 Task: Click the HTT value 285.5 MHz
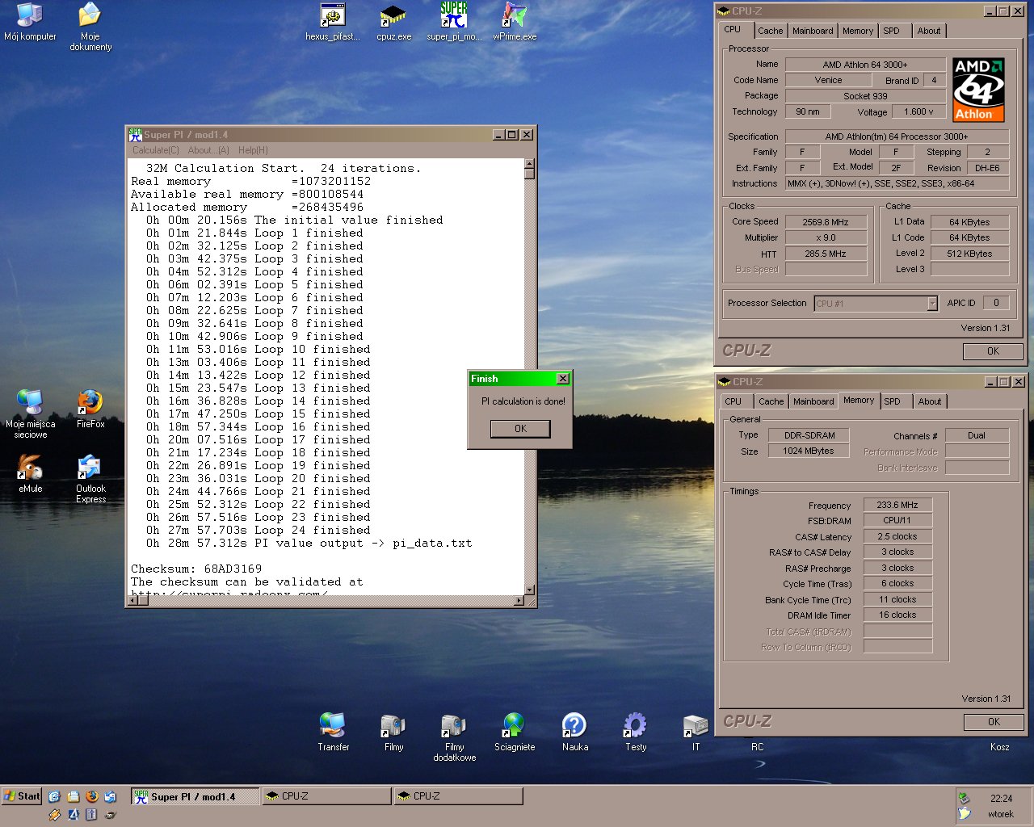826,254
